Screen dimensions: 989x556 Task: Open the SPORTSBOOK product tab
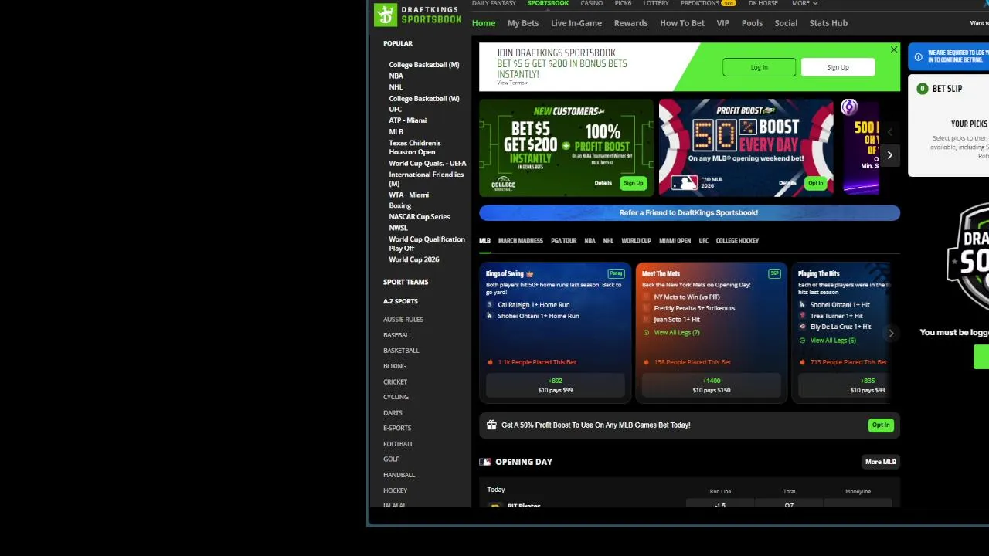548,3
